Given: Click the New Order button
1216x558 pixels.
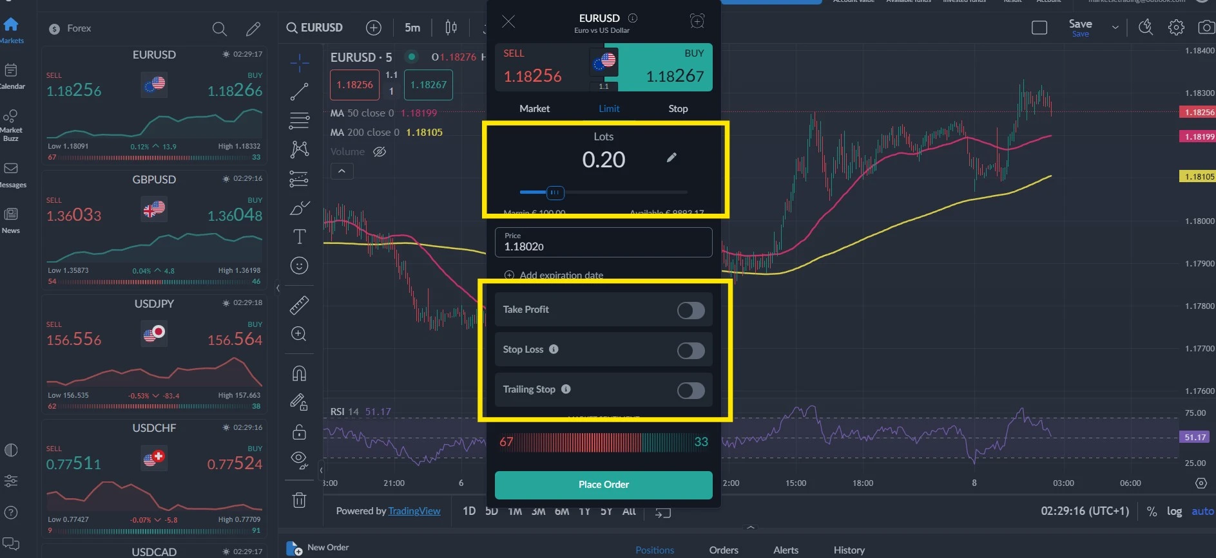Looking at the screenshot, I should point(318,548).
